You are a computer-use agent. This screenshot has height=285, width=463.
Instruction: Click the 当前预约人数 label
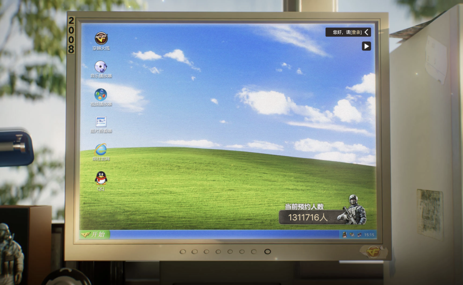[304, 207]
